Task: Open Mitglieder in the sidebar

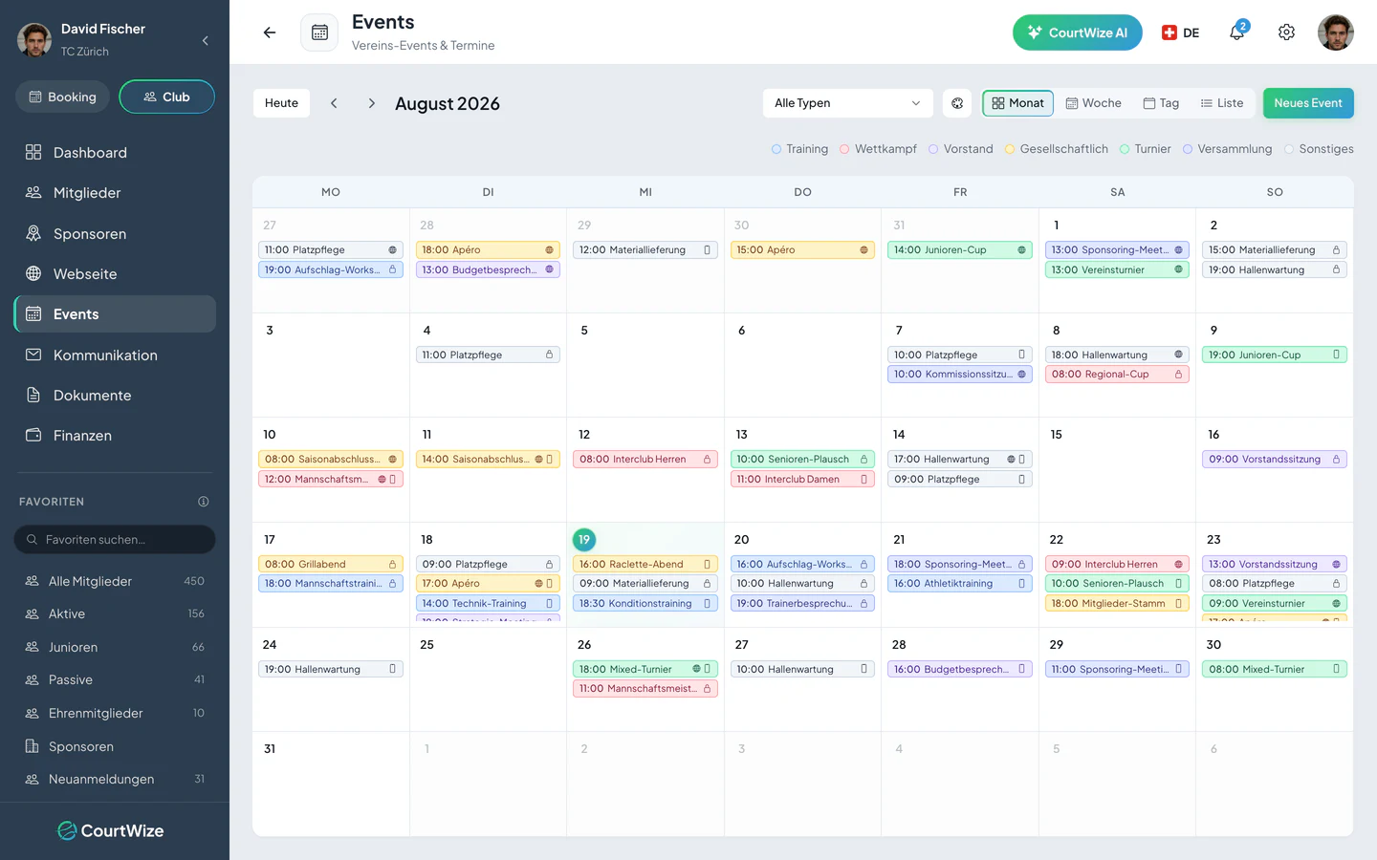Action: (115, 193)
